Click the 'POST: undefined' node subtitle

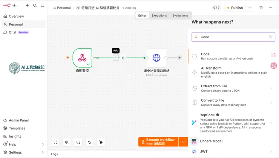[156, 75]
